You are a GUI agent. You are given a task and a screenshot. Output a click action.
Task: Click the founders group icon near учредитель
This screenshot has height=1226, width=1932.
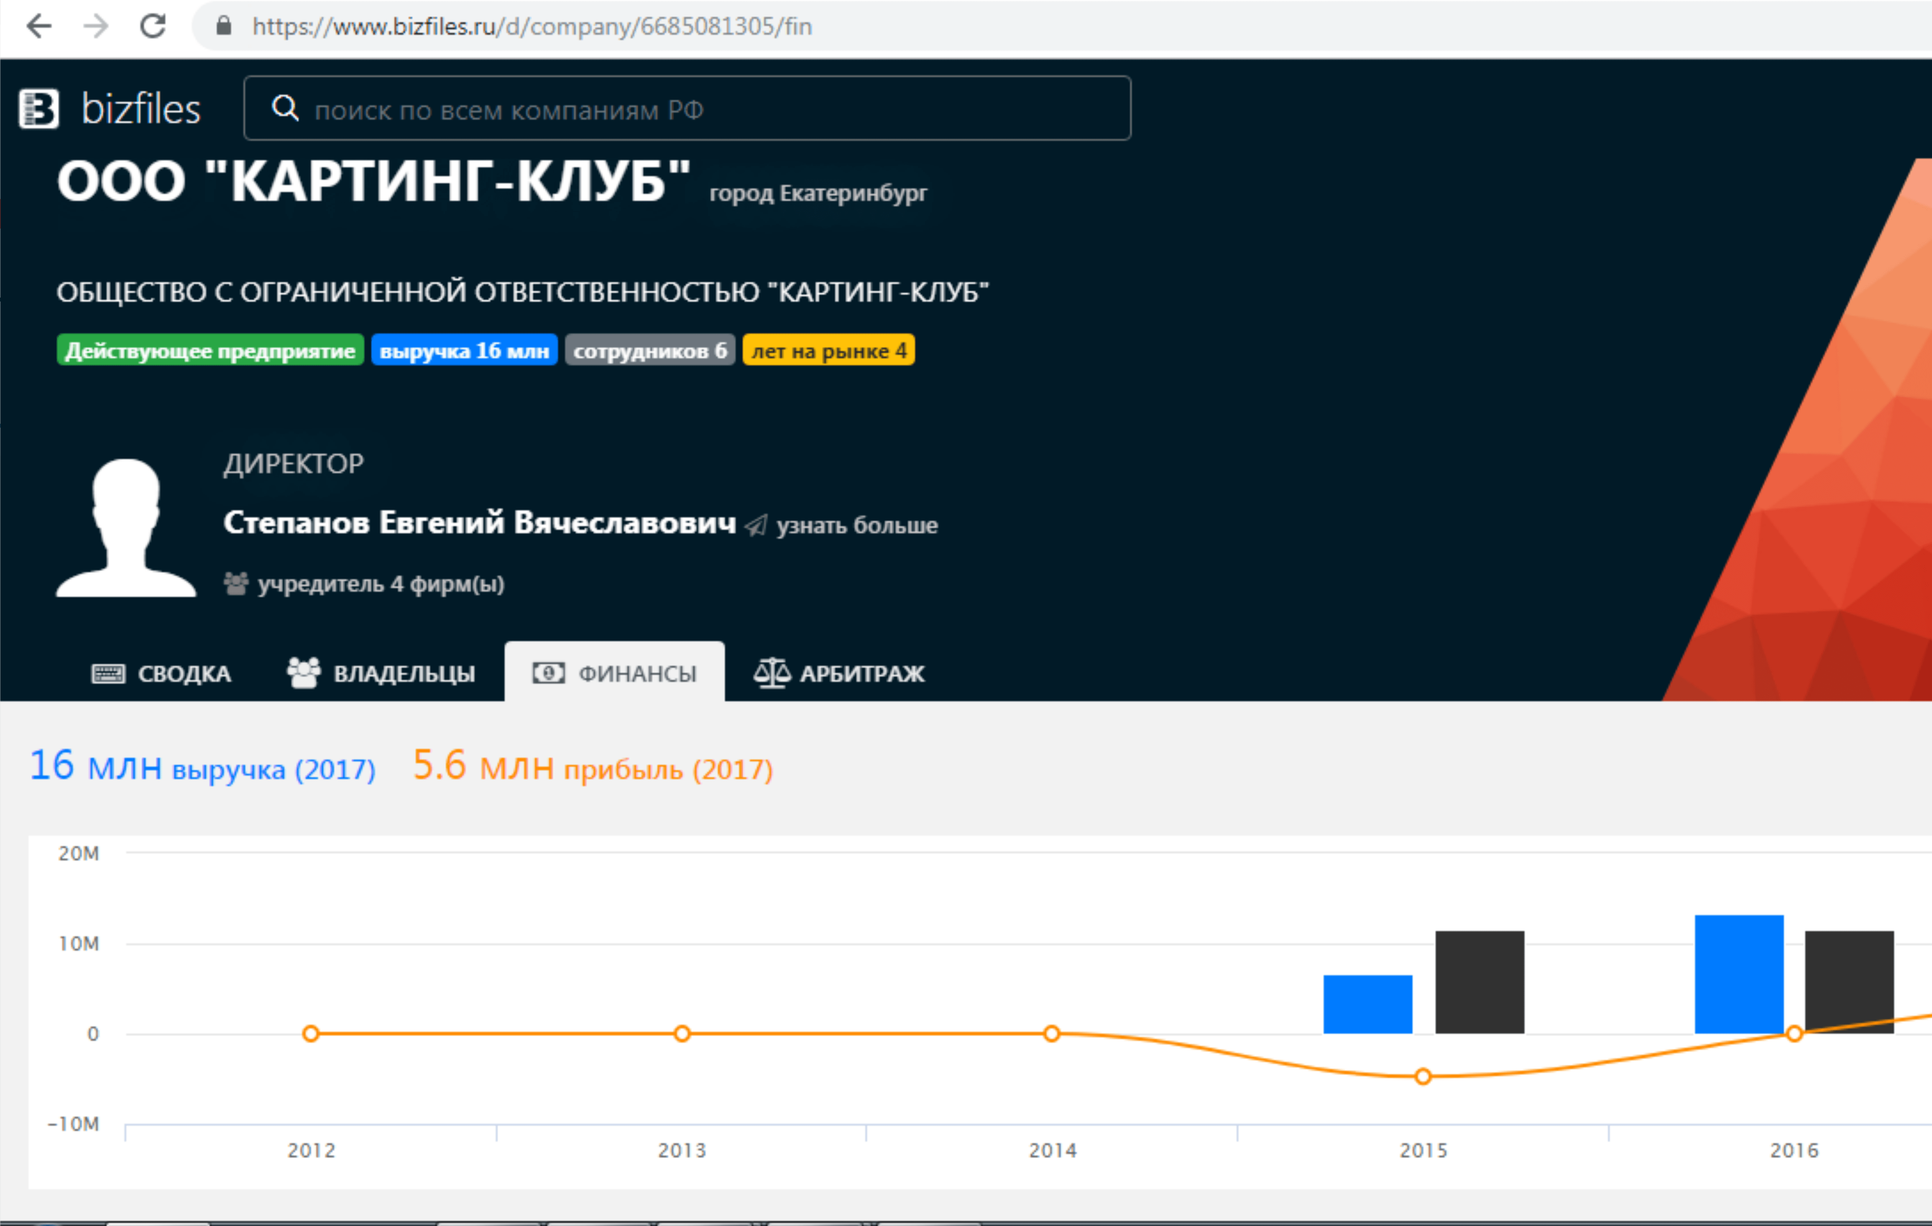tap(236, 583)
